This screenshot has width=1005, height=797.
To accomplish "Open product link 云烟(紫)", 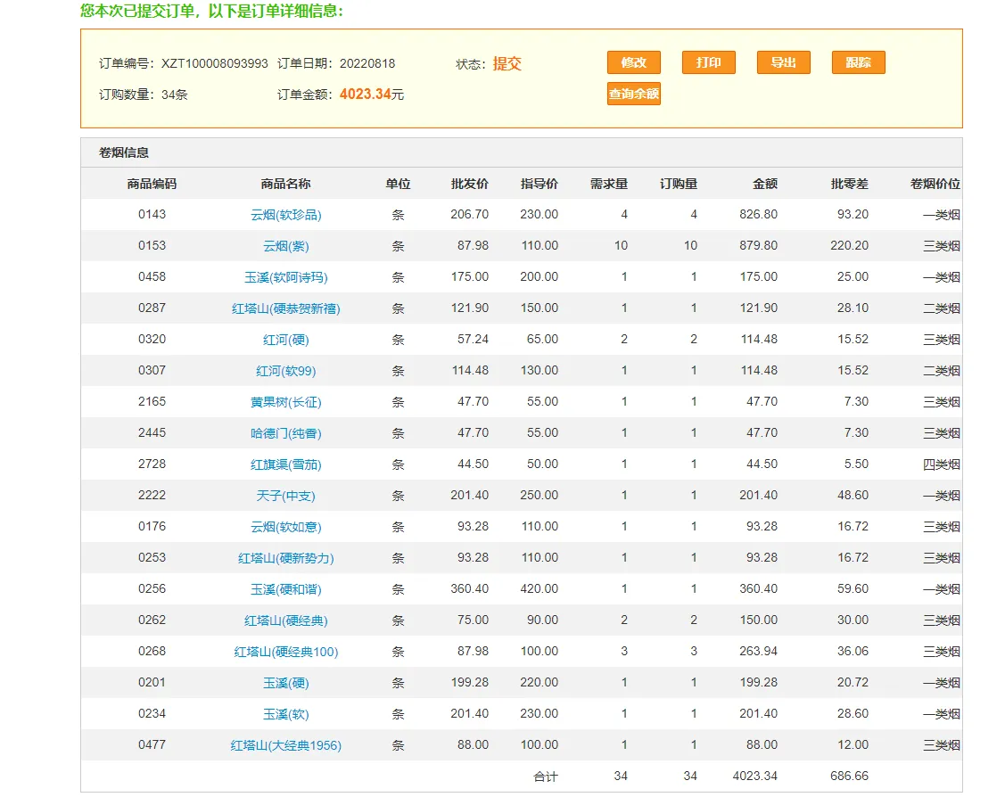I will pos(285,246).
